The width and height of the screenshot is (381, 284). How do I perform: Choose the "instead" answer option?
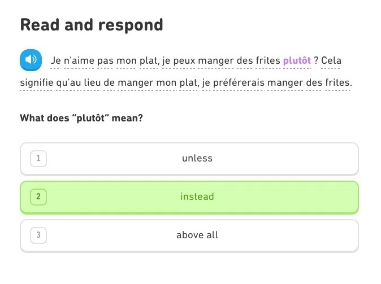(x=189, y=198)
